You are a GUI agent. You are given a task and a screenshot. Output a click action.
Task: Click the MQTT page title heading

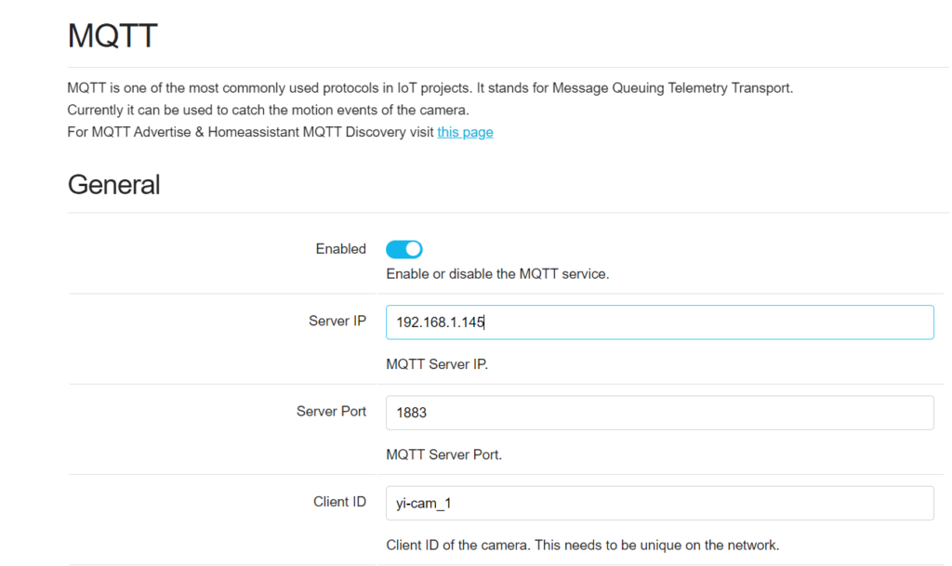[x=112, y=36]
